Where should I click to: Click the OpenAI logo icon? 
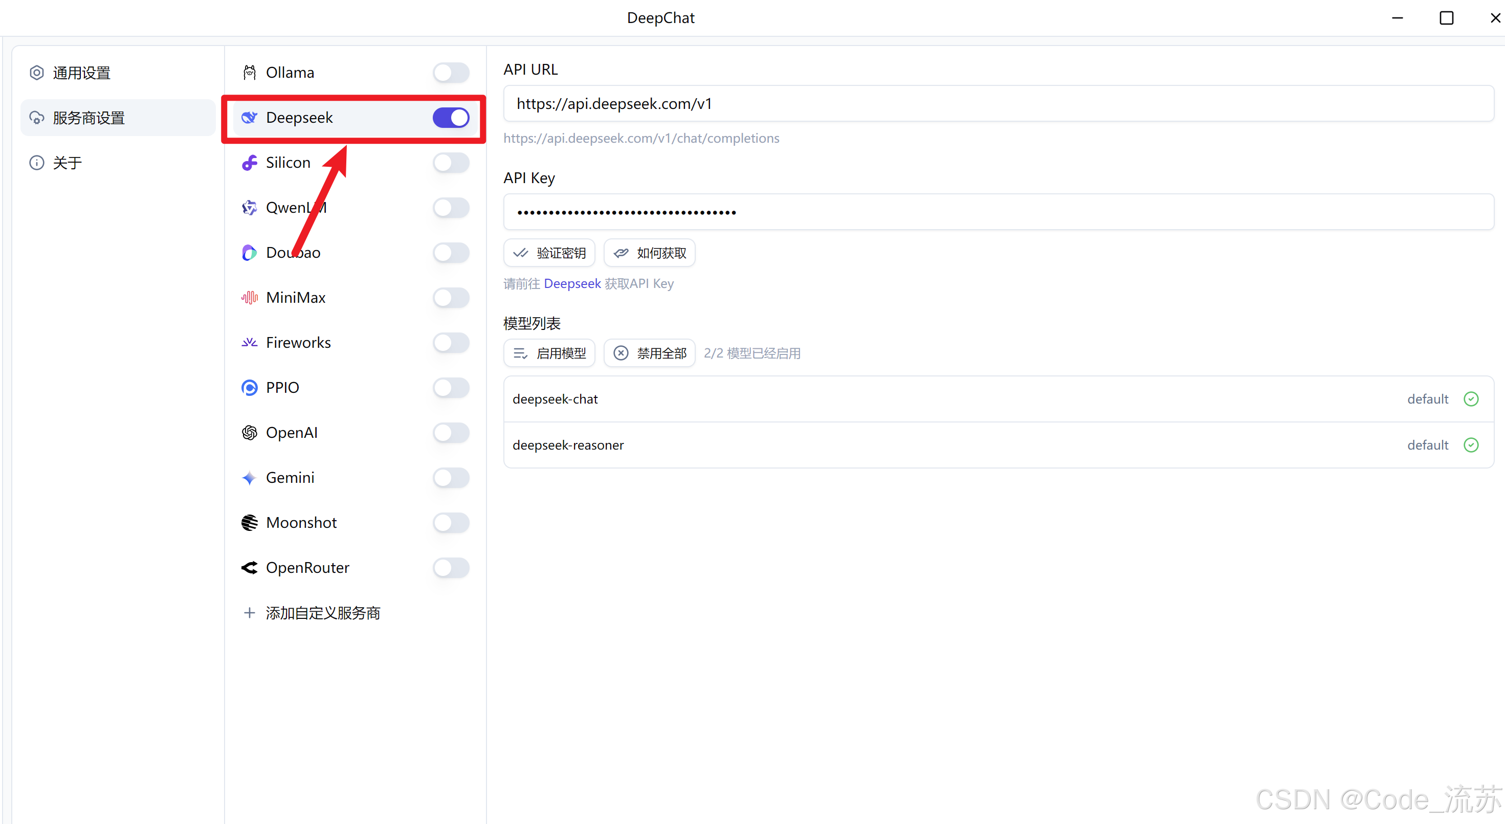point(250,432)
